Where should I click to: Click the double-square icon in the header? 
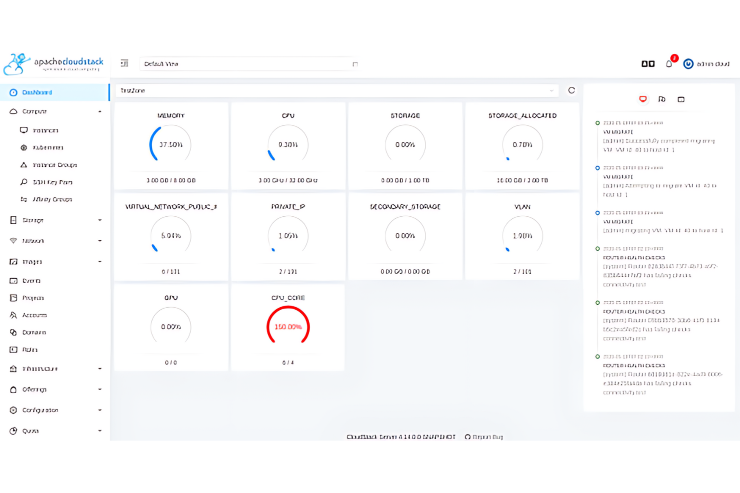point(648,64)
